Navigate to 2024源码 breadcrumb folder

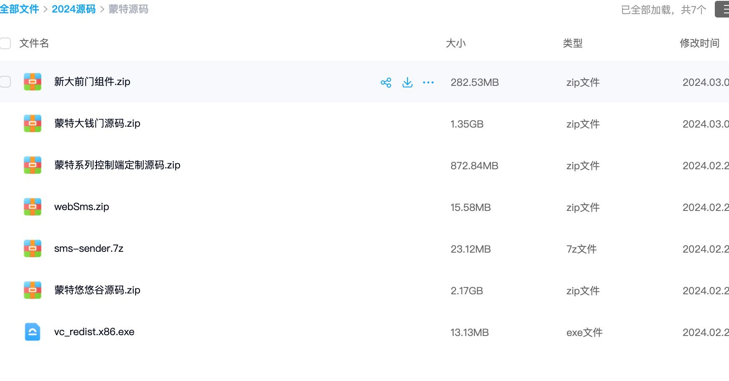73,9
